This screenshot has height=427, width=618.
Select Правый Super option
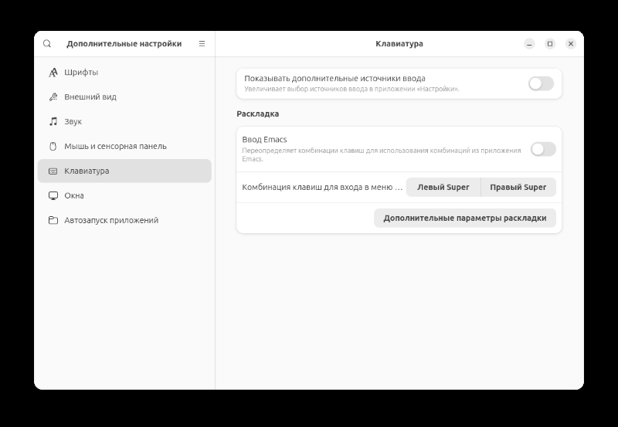(x=518, y=187)
